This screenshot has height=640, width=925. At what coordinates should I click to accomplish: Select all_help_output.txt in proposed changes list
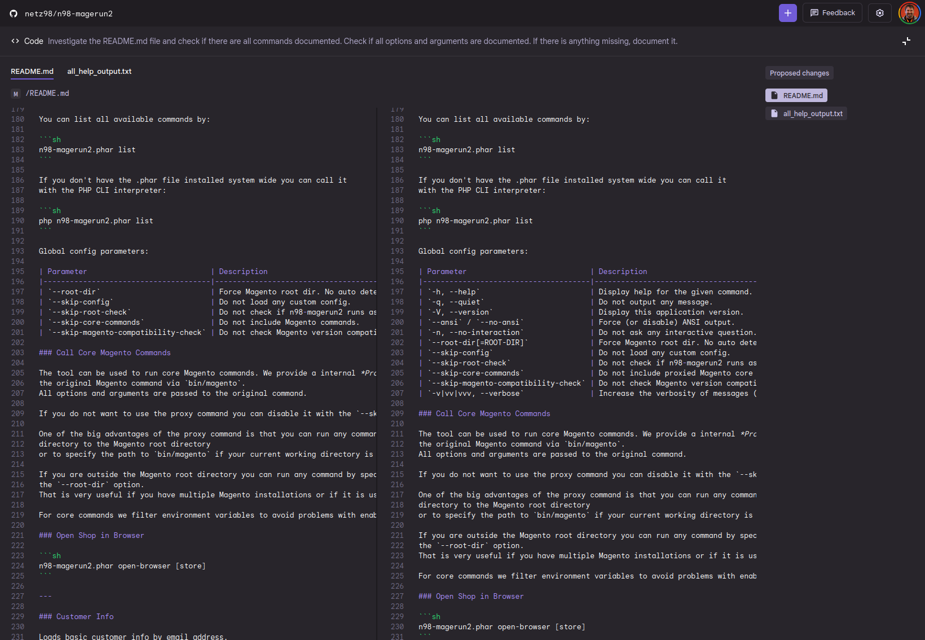click(x=806, y=113)
